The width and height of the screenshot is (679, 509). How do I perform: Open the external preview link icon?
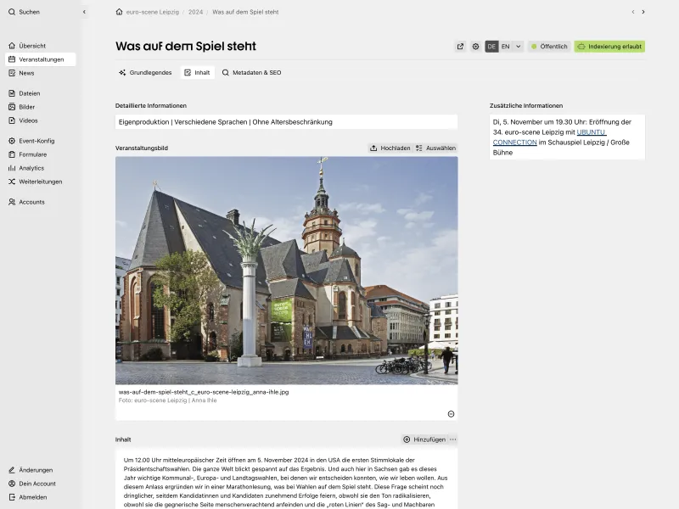pyautogui.click(x=460, y=47)
